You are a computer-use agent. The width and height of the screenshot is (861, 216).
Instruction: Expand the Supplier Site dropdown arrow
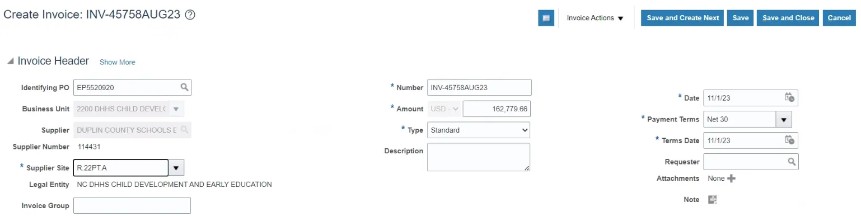coord(176,168)
